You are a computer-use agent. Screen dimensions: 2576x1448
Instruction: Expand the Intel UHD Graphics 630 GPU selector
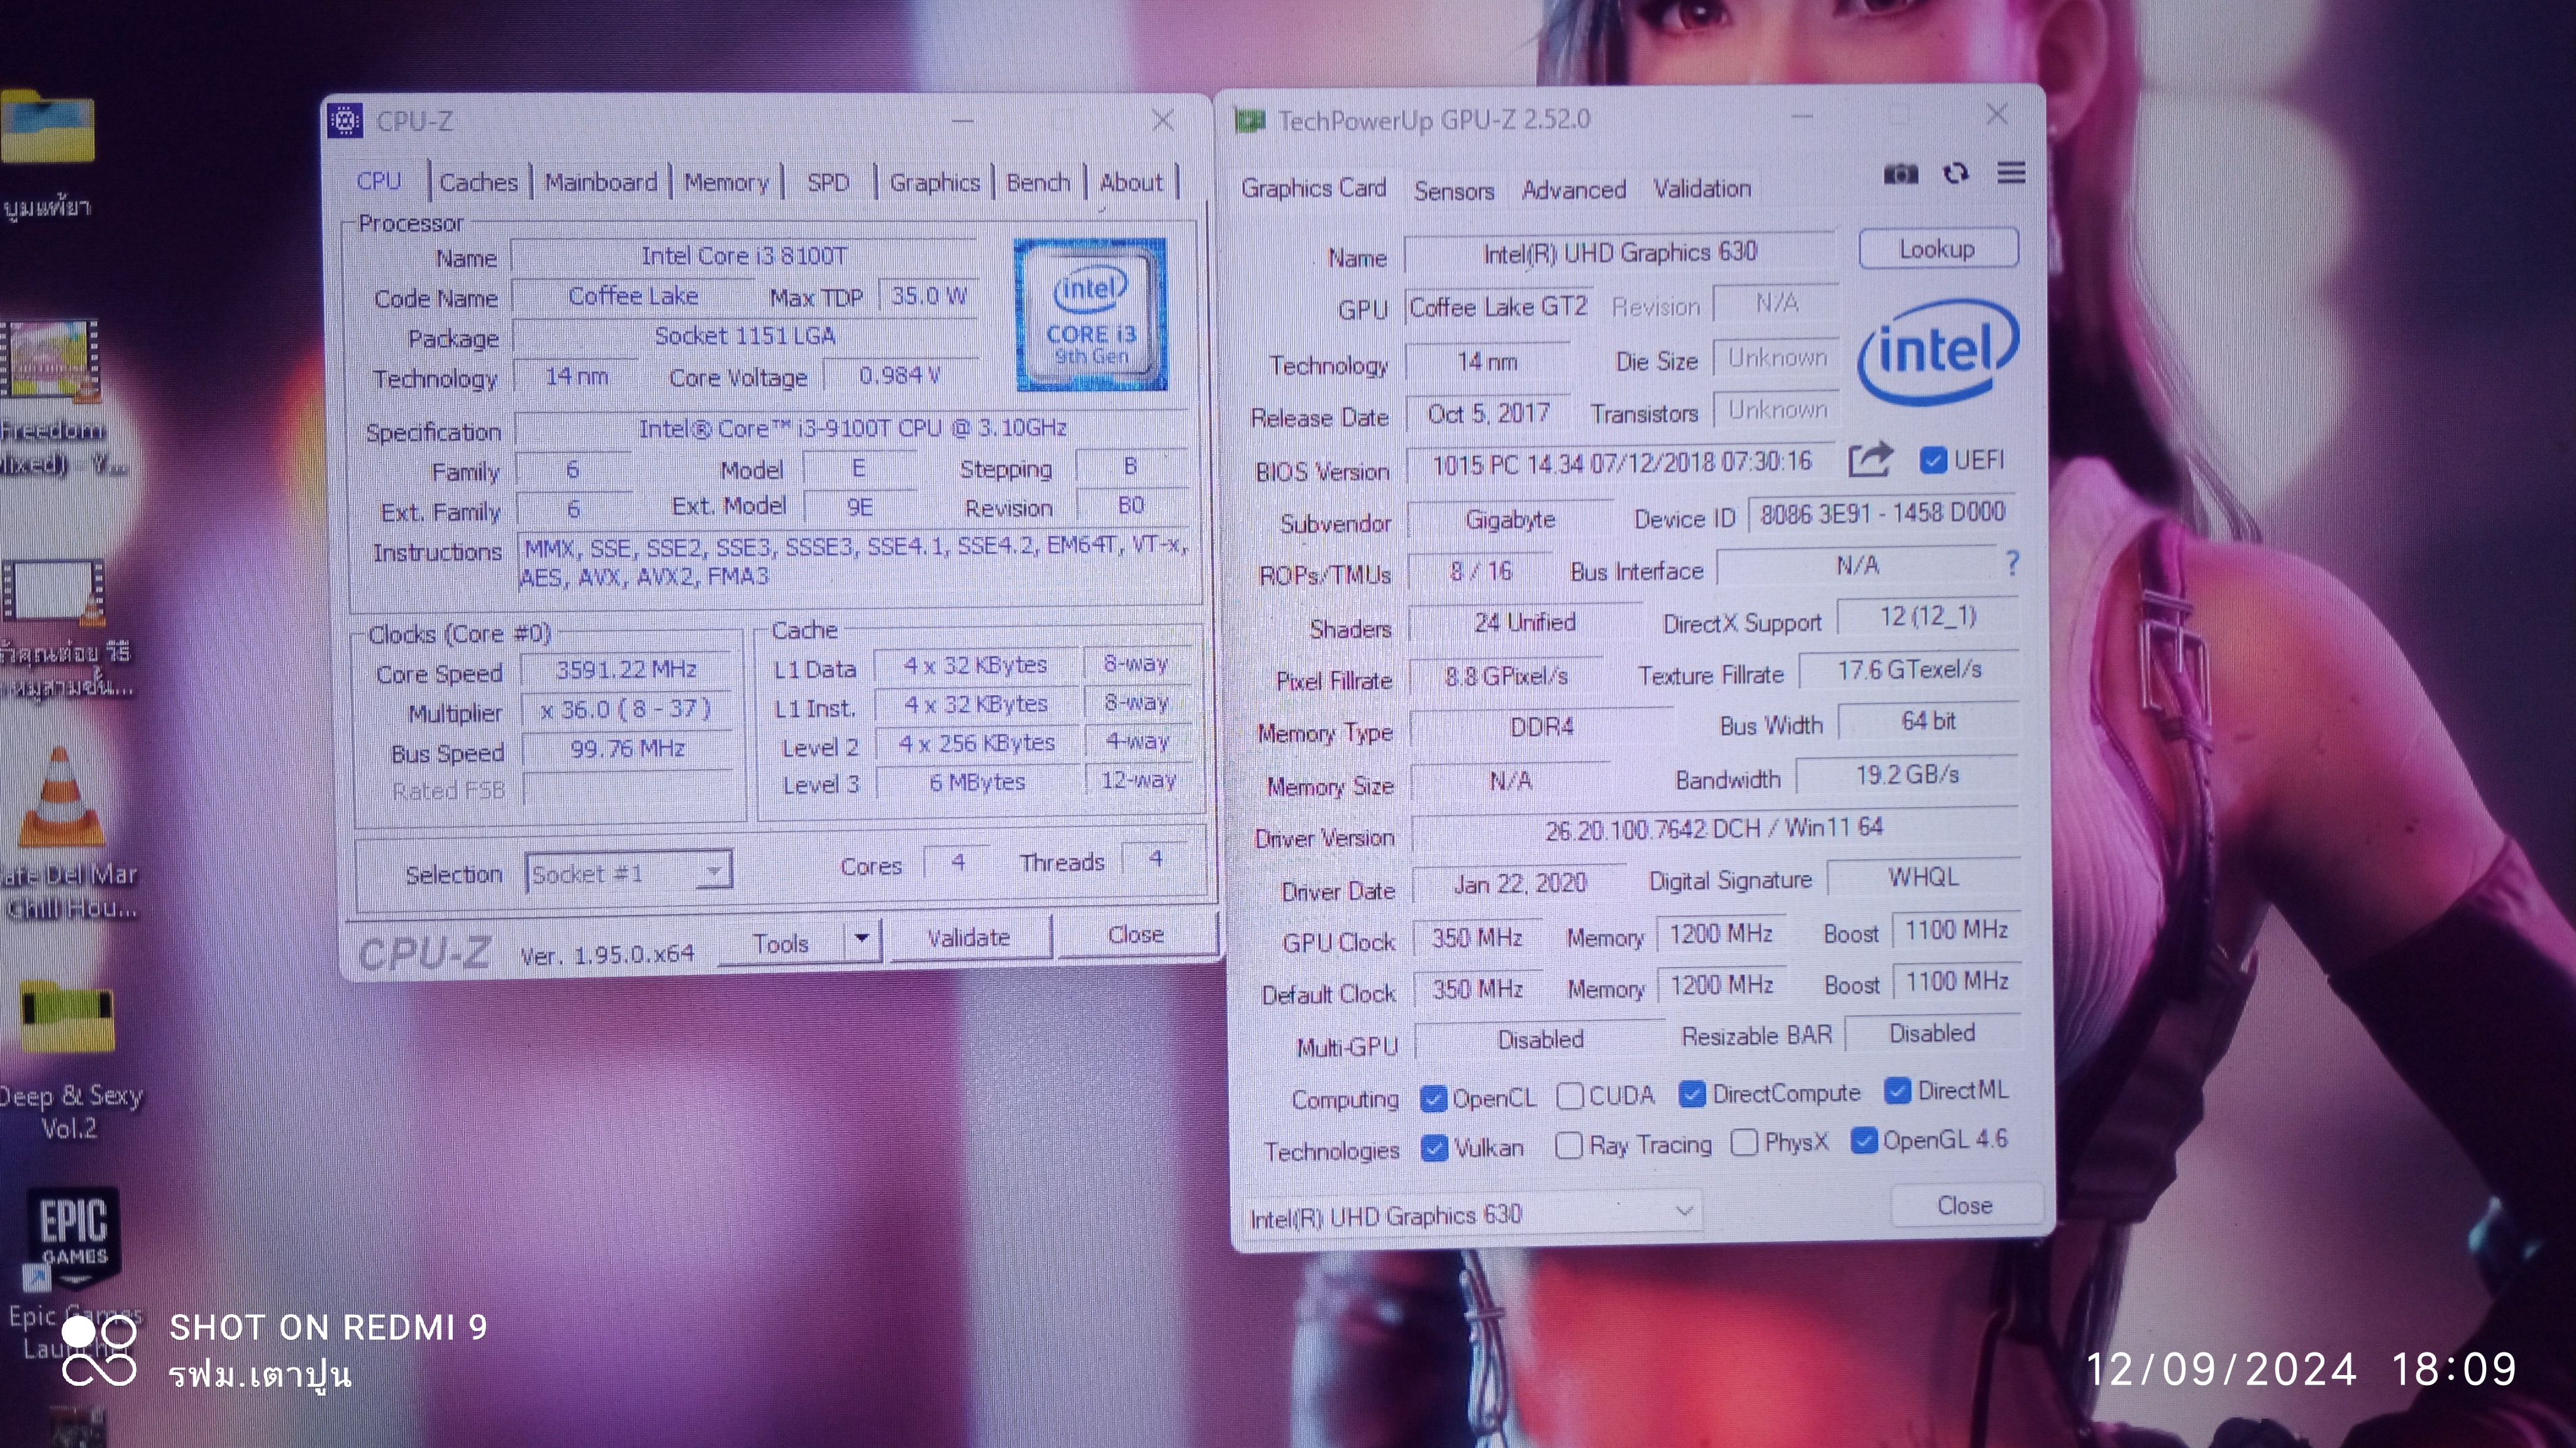coord(1684,1211)
